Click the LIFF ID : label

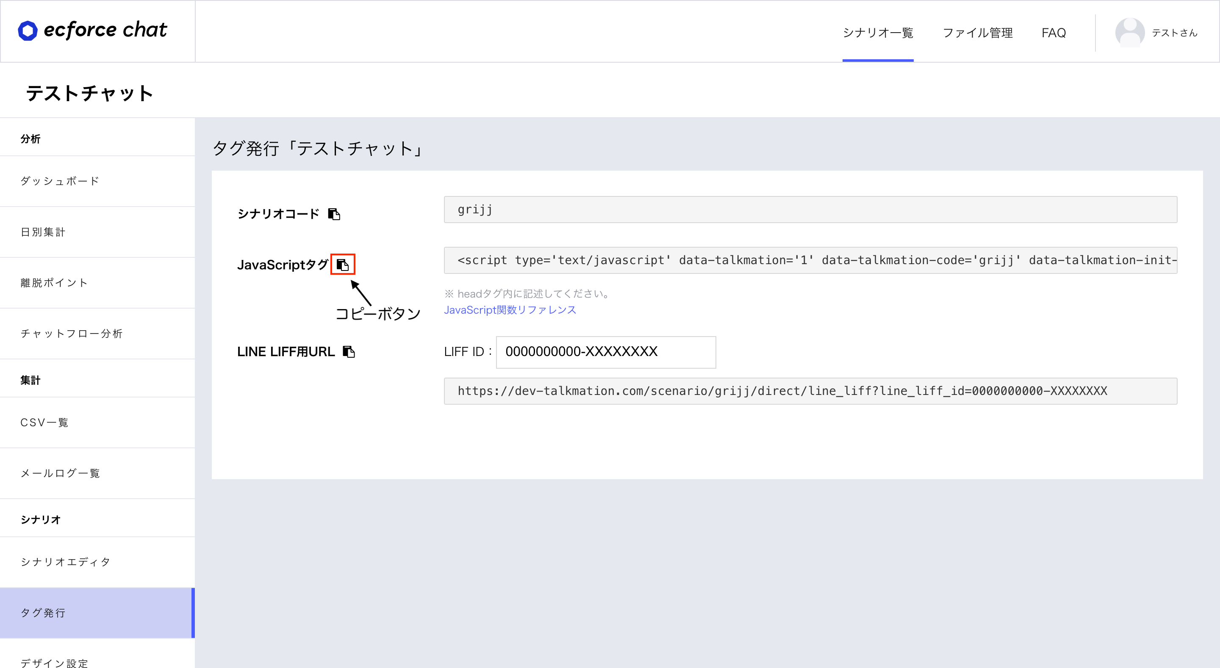coord(467,352)
